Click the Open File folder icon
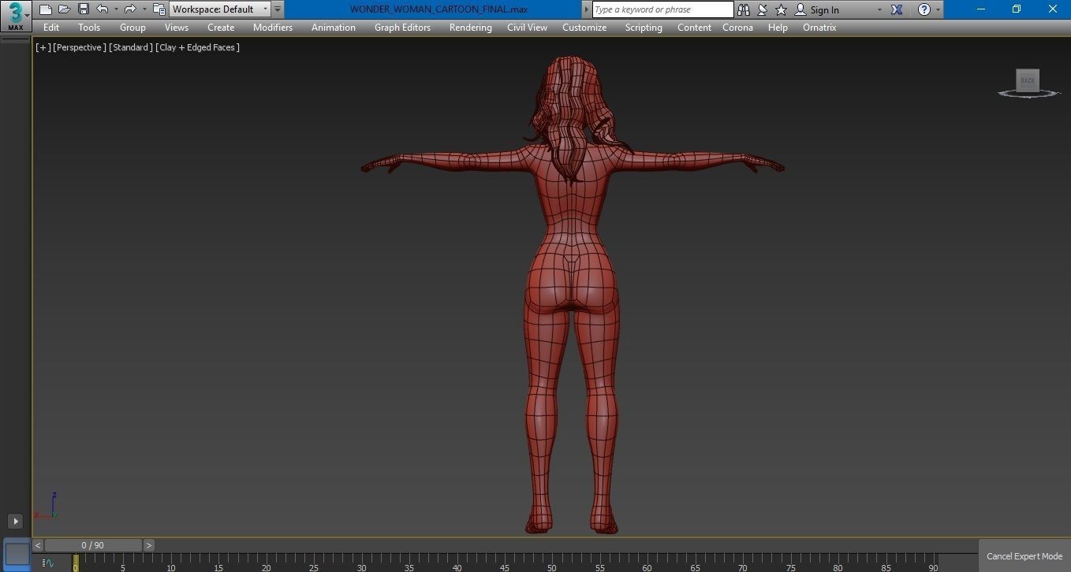Screen dimensions: 1071x572 tap(64, 9)
